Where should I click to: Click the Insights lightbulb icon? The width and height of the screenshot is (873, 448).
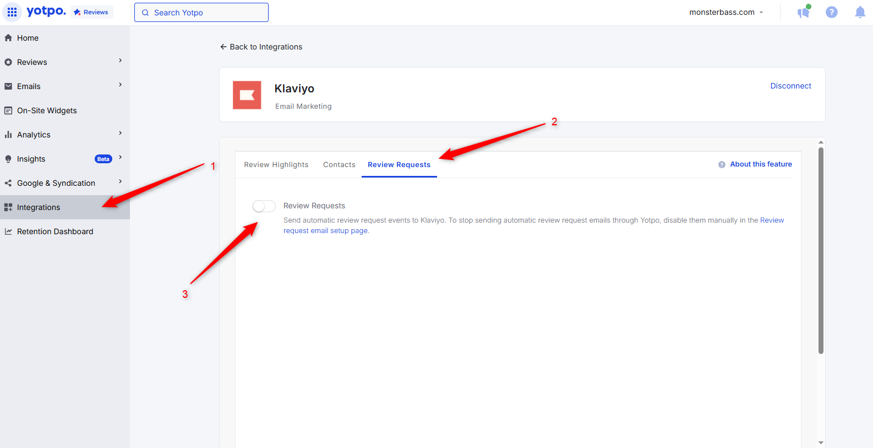tap(8, 159)
